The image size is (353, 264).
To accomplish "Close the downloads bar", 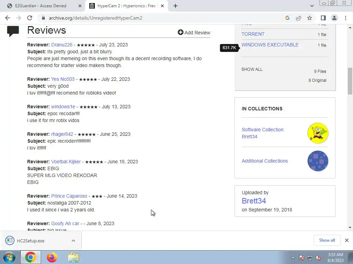I will pyautogui.click(x=347, y=240).
